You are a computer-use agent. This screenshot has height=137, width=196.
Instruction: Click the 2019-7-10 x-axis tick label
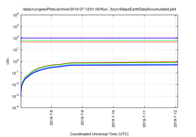click(x=113, y=119)
